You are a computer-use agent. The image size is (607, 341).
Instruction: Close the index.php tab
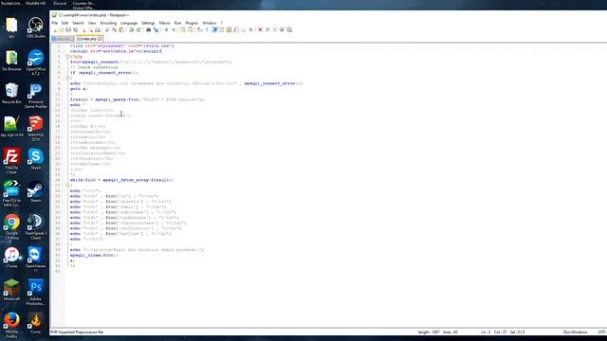pyautogui.click(x=100, y=39)
